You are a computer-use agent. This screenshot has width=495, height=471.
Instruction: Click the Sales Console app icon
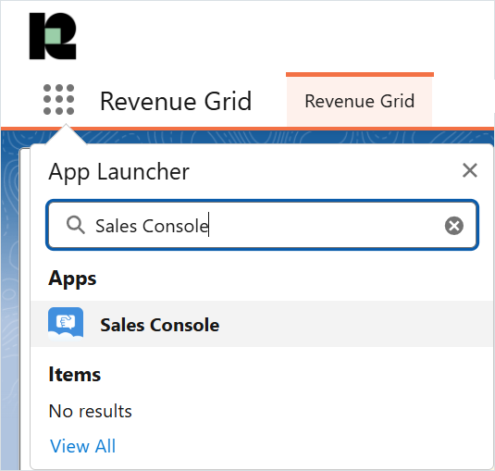(x=66, y=324)
